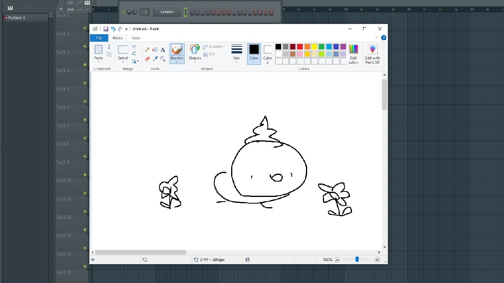This screenshot has height=283, width=504.
Task: Open the shape Fill dropdown
Action: (x=210, y=54)
